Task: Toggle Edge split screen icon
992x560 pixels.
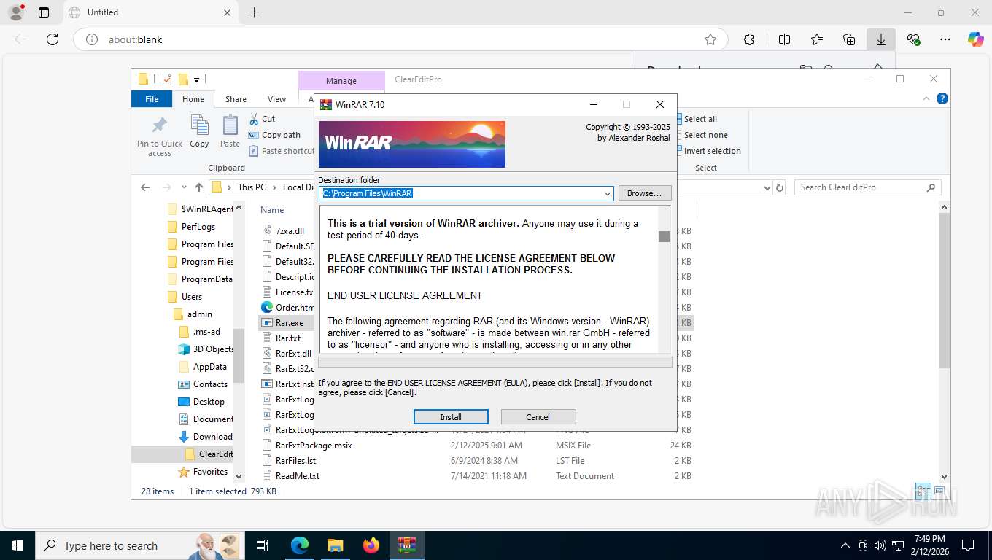Action: pos(784,39)
